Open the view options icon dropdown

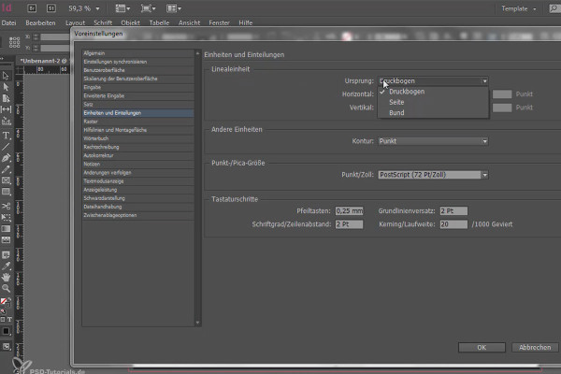point(122,8)
